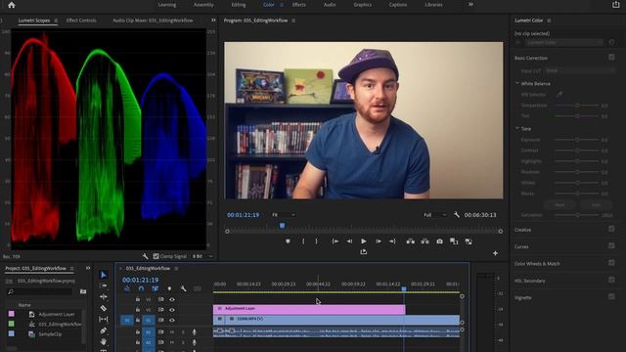Open the Input LUT dropdown
626x352 pixels.
pyautogui.click(x=579, y=70)
